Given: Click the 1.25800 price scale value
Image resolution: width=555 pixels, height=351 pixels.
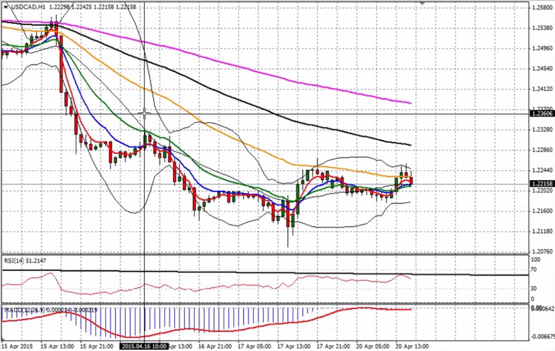Looking at the screenshot, I should point(542,8).
